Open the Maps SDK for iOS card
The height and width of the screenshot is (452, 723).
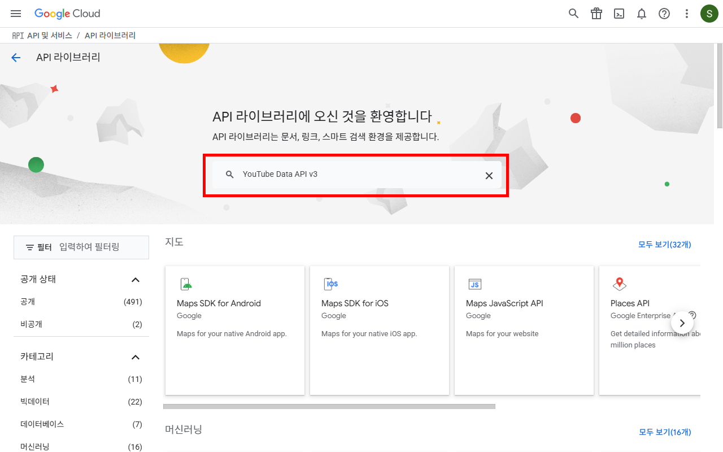[x=380, y=331]
